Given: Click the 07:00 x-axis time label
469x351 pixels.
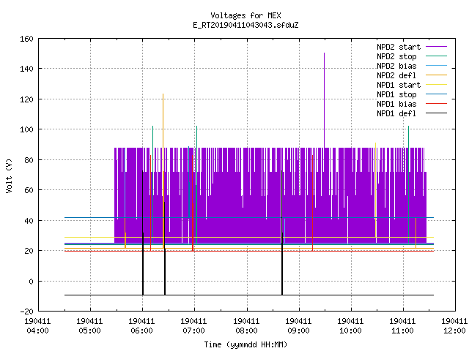Looking at the screenshot, I should coord(193,331).
